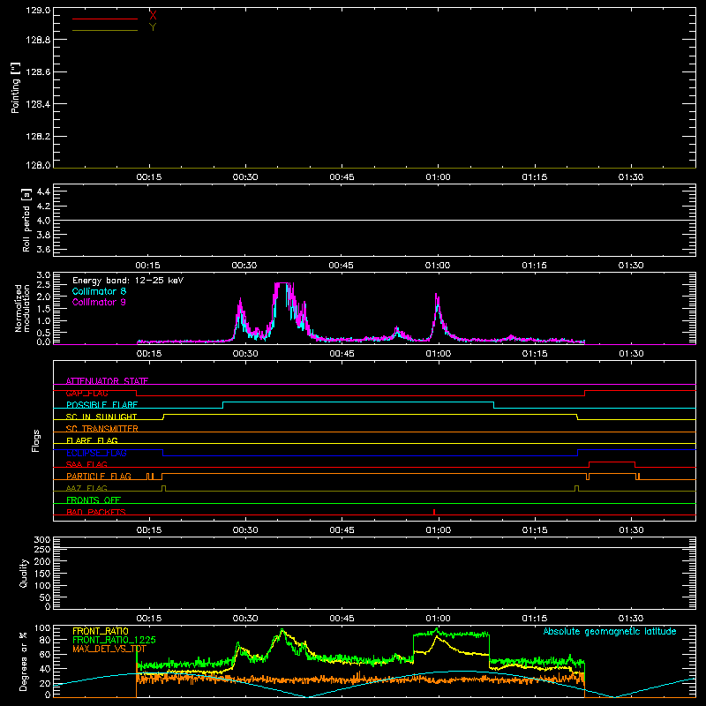Click the 01:00 label under the Quality panel

(x=438, y=619)
